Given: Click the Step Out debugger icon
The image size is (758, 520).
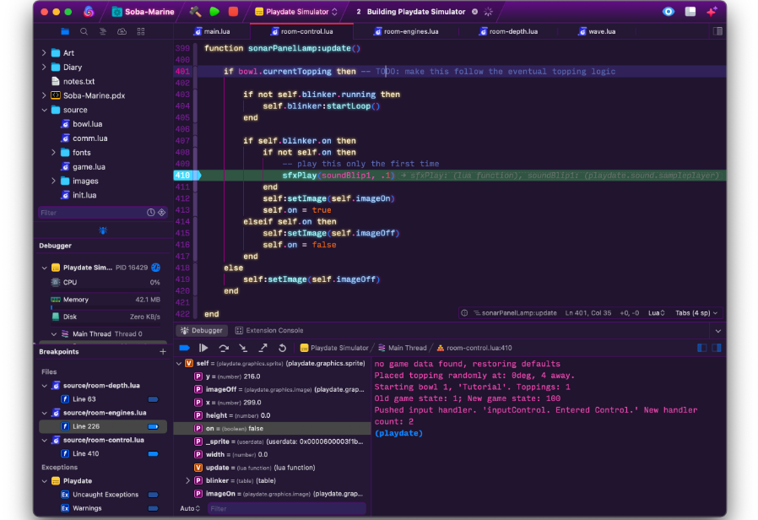Looking at the screenshot, I should tap(263, 348).
